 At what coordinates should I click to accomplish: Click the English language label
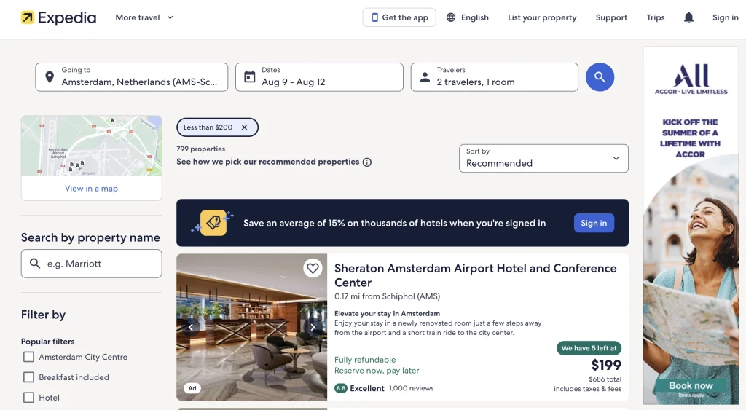click(475, 17)
